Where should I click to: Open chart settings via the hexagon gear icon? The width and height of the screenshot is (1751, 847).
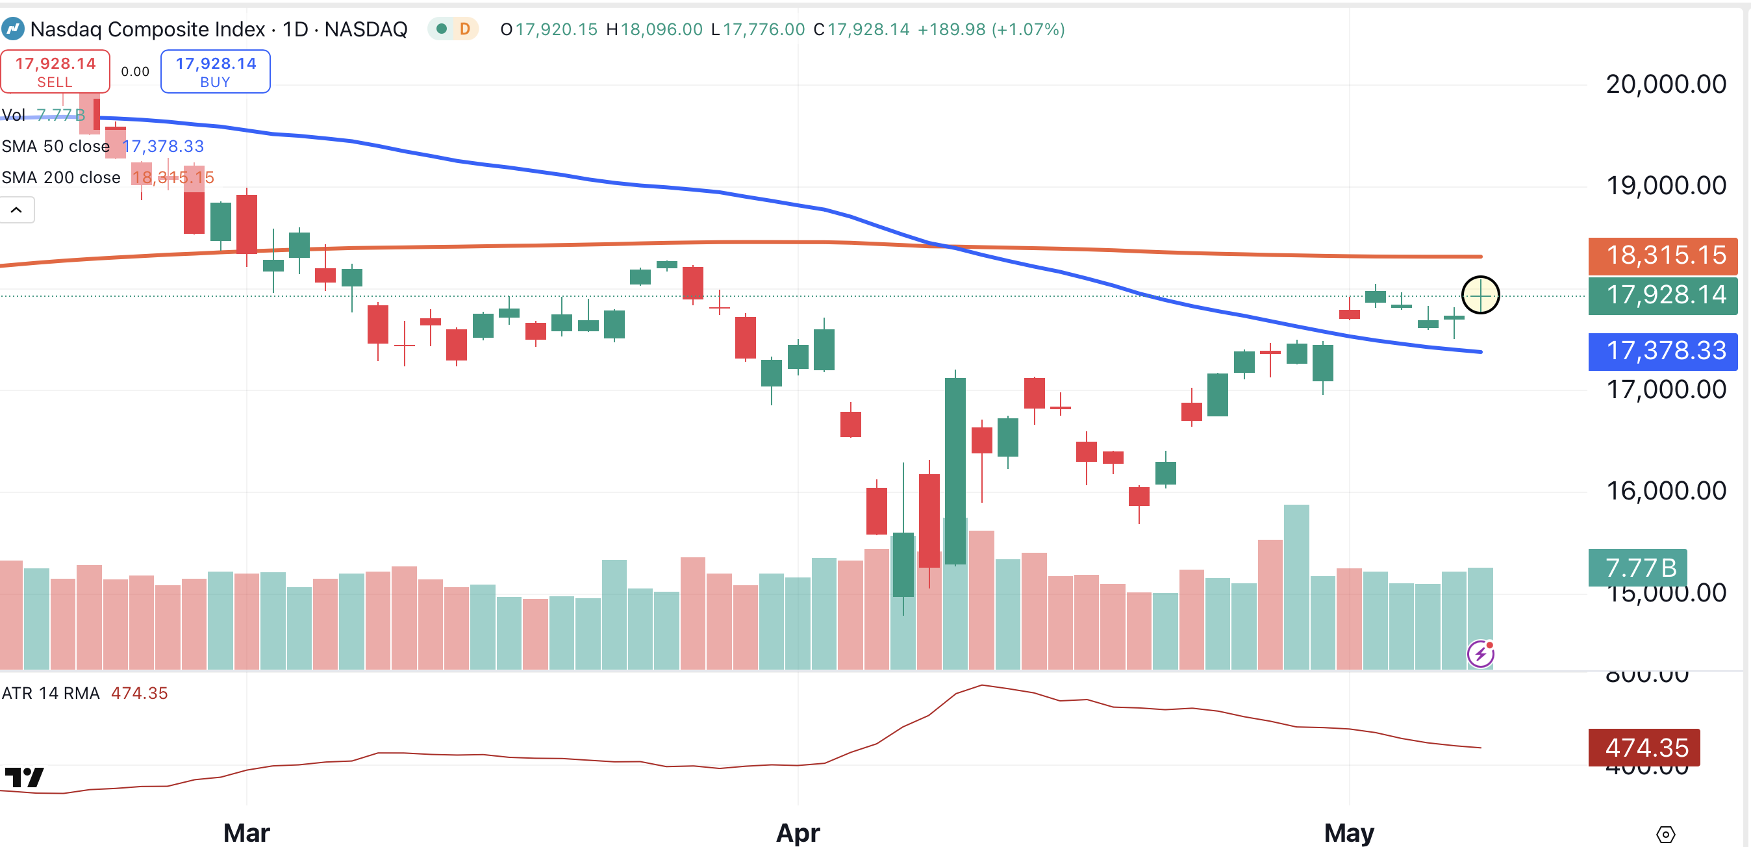[1665, 833]
